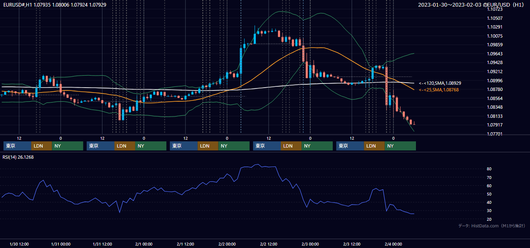Click the 1/31 00:00 date label
The width and height of the screenshot is (530, 248).
pos(61,244)
